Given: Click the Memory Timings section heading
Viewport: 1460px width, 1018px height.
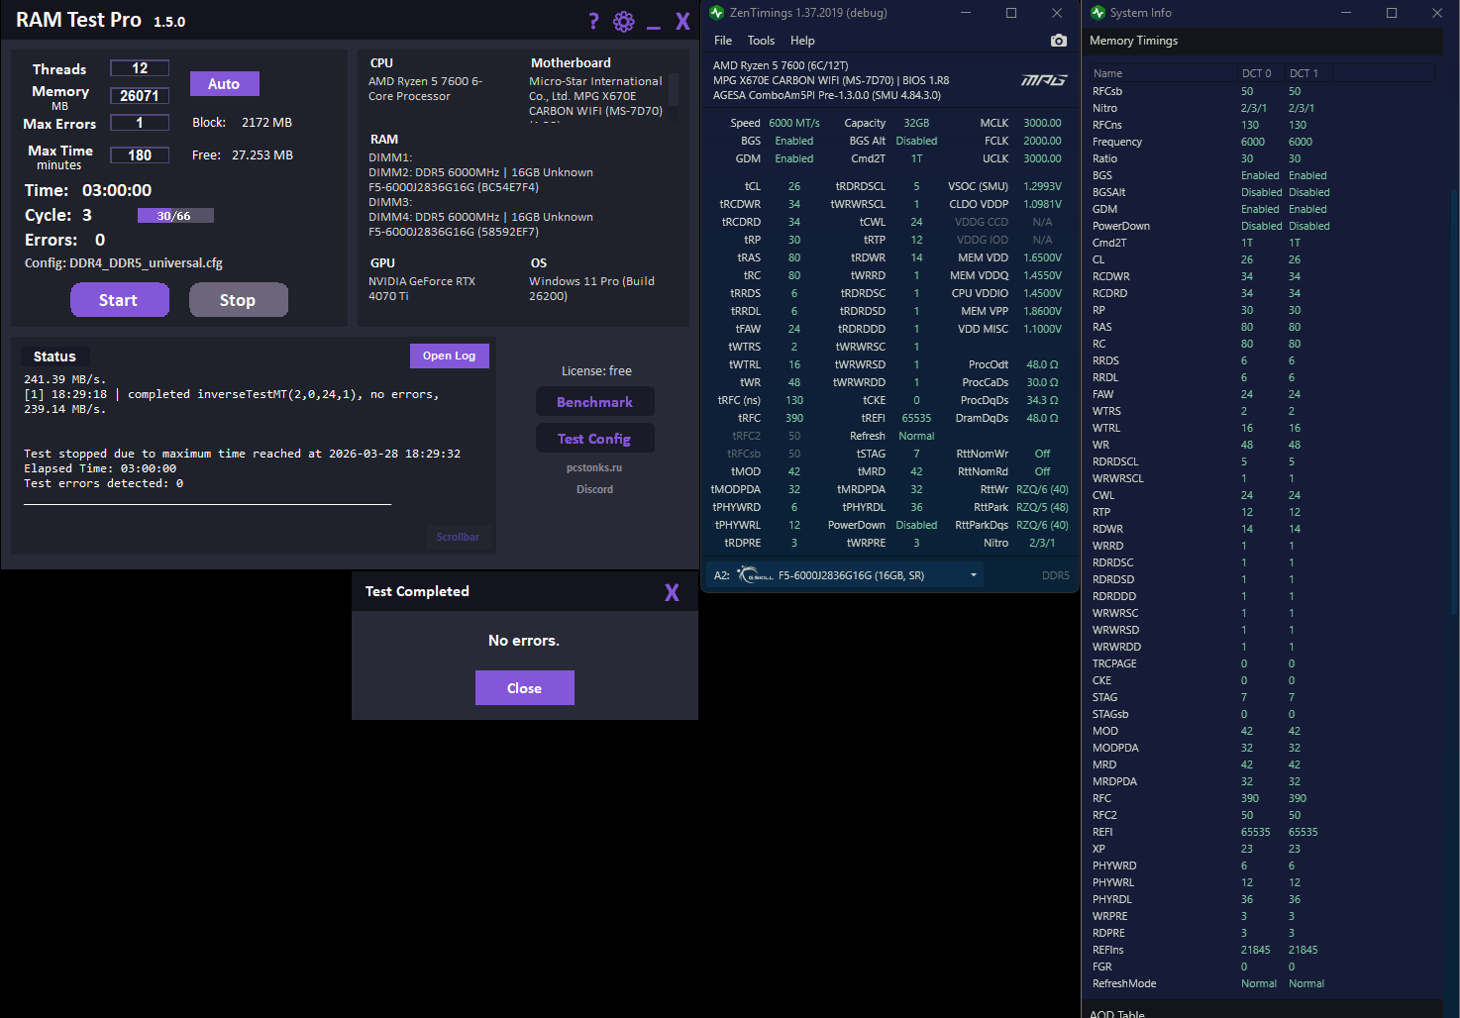Looking at the screenshot, I should click(1134, 41).
